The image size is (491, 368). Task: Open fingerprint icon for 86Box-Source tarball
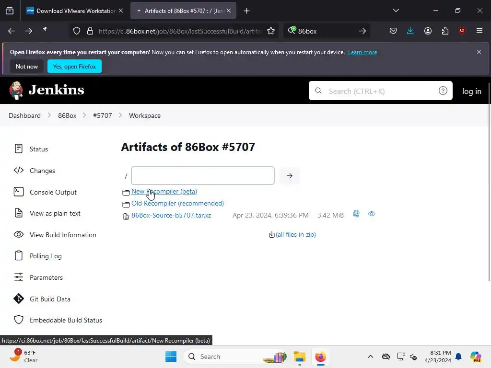[356, 214]
